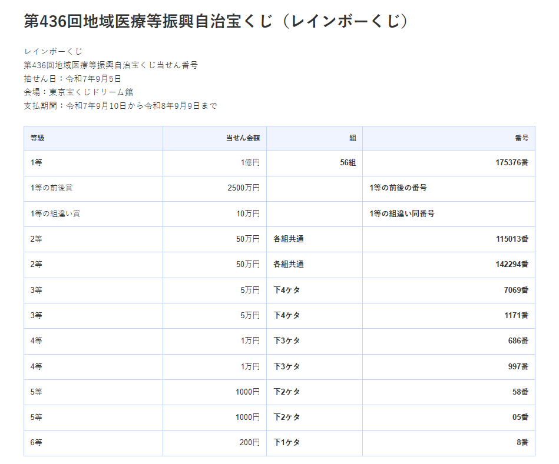Select 3等 label in the 7069番 row
Viewport: 559px width, 464px height.
[37, 290]
